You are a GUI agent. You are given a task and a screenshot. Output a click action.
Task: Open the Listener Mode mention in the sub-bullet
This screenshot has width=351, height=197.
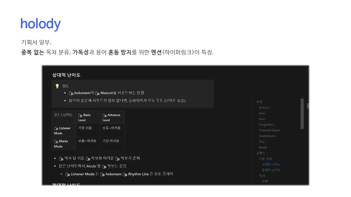[x=80, y=174]
